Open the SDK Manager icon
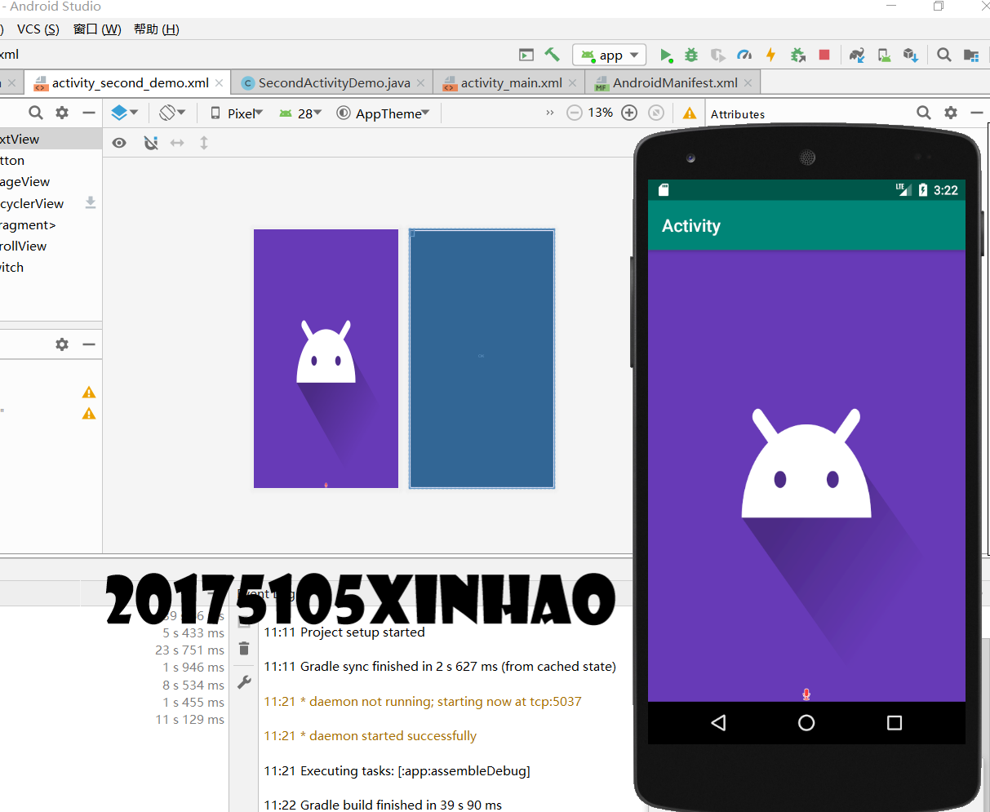Viewport: 990px width, 812px height. pos(911,55)
